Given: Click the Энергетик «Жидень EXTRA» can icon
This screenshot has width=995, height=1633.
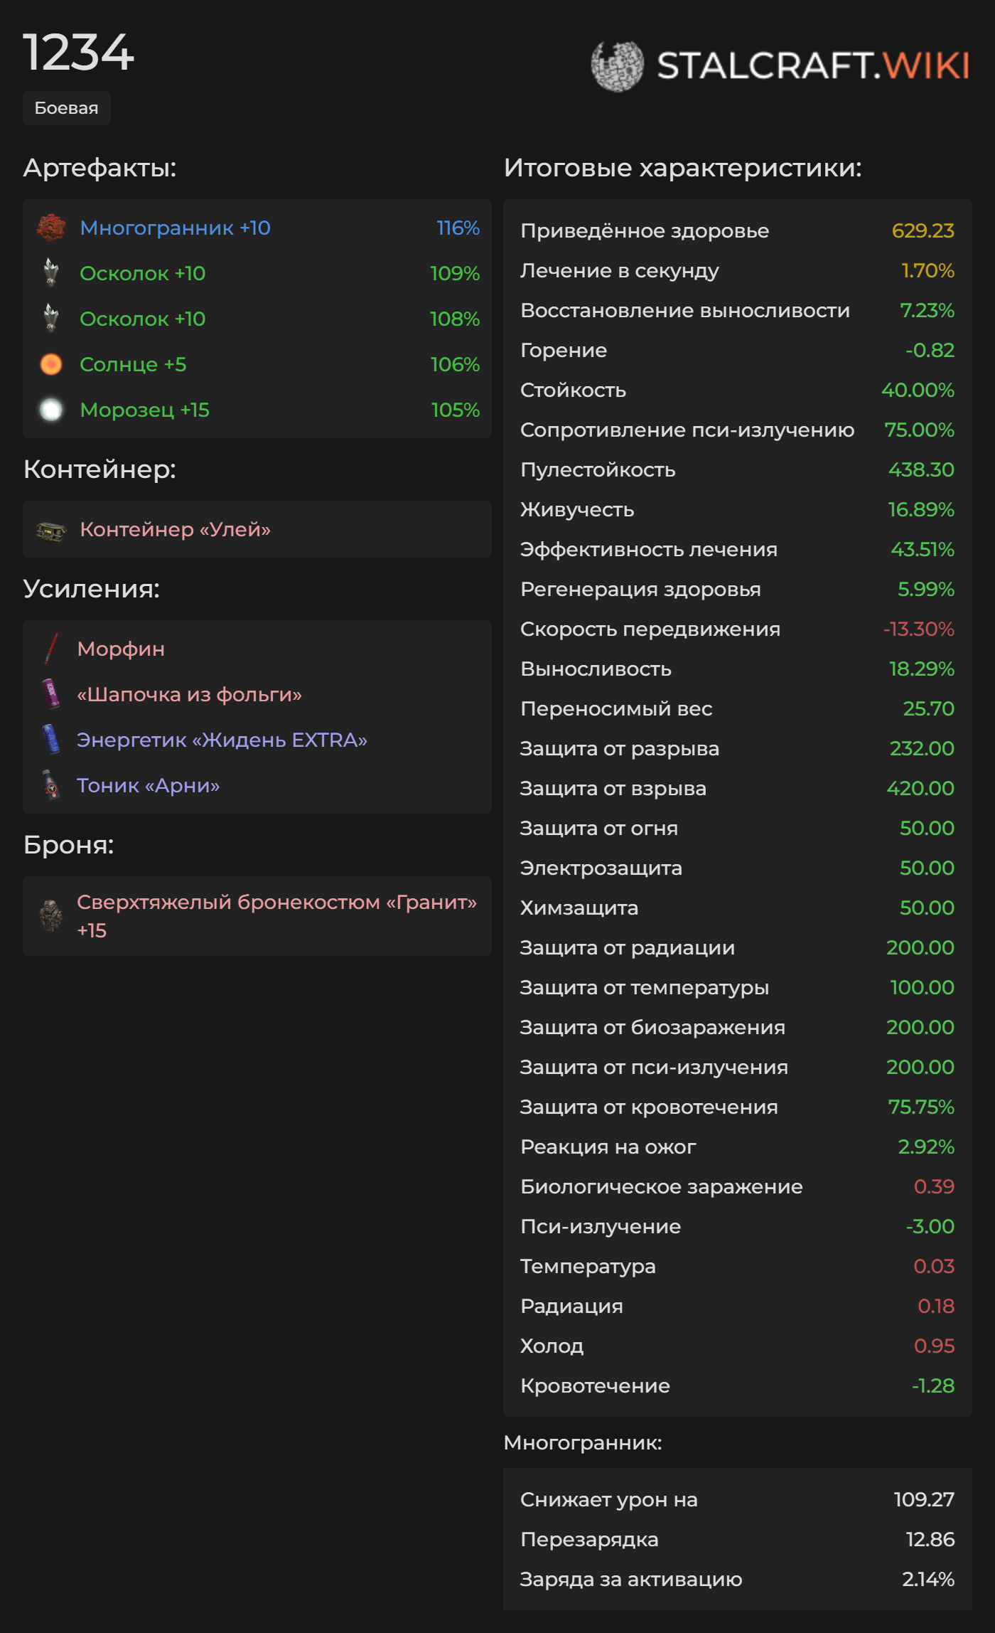Looking at the screenshot, I should pos(51,739).
